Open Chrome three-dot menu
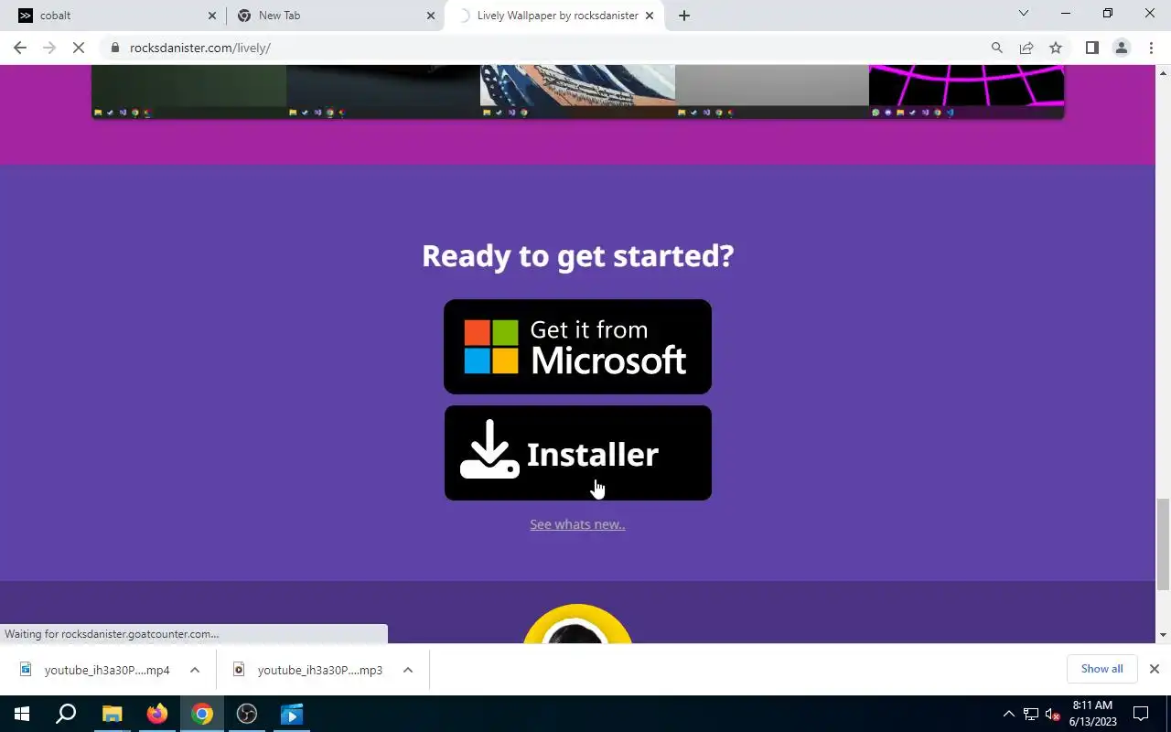Image resolution: width=1171 pixels, height=732 pixels. (x=1151, y=48)
